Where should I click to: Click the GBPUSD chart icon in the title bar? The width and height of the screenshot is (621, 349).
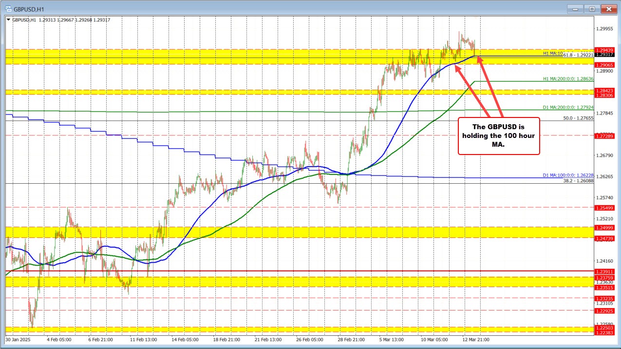click(8, 8)
